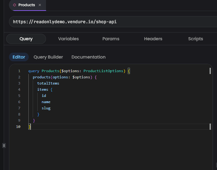Switch to the Variables tab
The width and height of the screenshot is (217, 170).
click(68, 39)
